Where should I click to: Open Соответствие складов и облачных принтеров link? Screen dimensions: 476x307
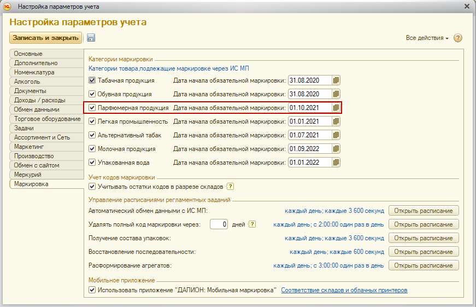344,290
